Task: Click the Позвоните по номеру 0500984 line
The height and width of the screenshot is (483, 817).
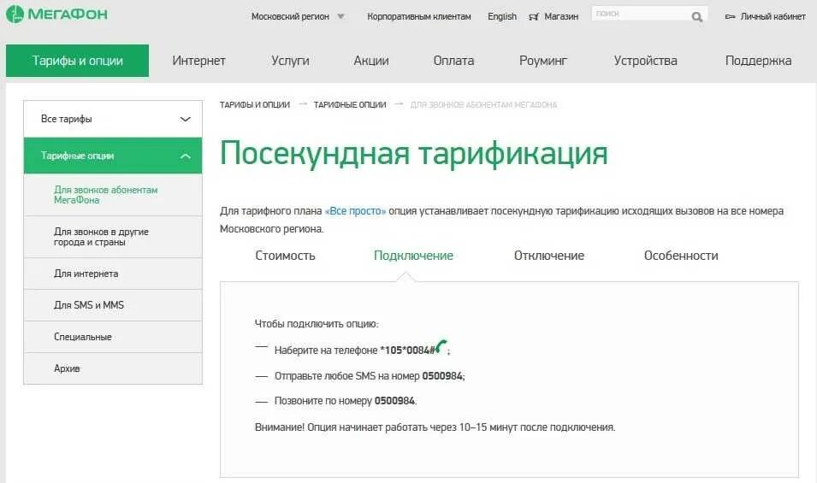Action: (x=346, y=401)
